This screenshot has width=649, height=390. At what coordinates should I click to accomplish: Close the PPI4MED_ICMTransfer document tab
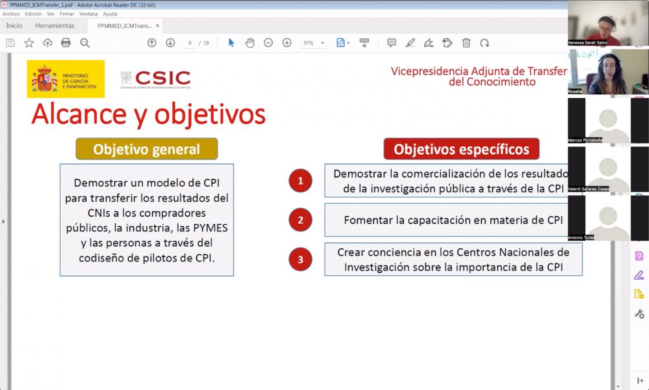(158, 26)
